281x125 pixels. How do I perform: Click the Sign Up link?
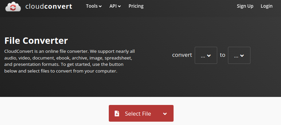[245, 6]
